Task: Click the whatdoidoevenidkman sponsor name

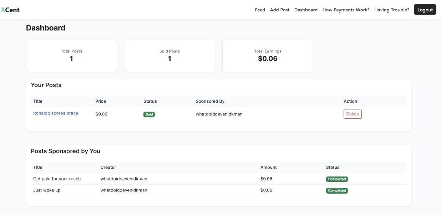Action: pyautogui.click(x=219, y=114)
